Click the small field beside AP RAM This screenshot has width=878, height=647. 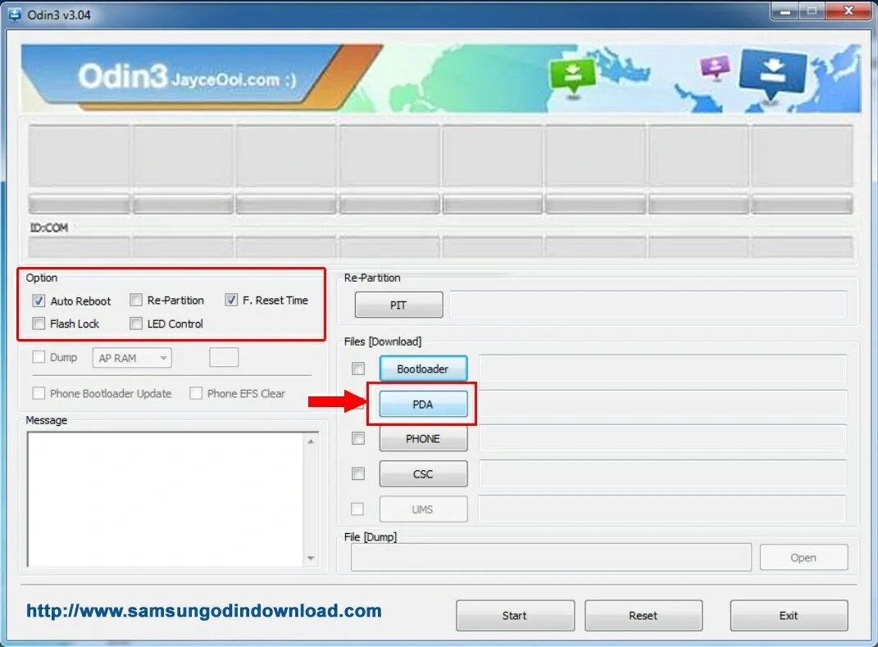[x=224, y=357]
